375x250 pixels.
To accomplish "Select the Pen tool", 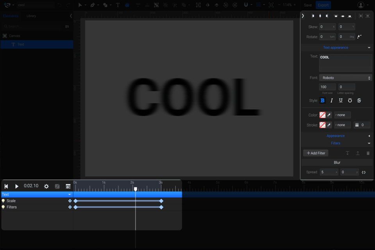I will pyautogui.click(x=93, y=5).
